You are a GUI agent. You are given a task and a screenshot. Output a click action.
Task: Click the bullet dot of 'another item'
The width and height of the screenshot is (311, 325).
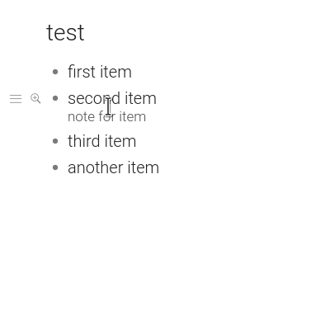click(55, 167)
